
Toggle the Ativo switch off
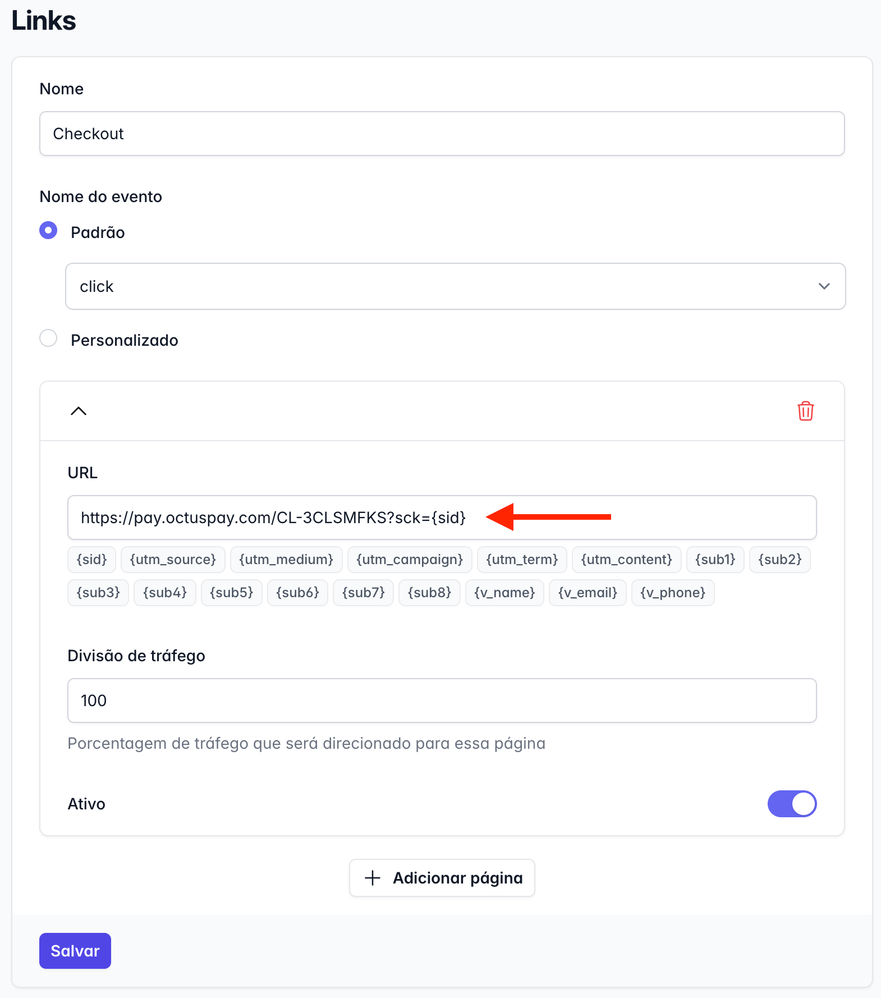(792, 804)
